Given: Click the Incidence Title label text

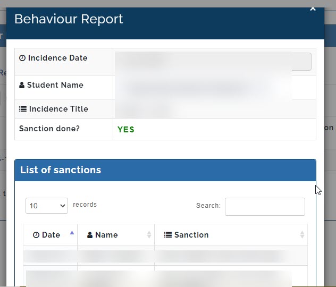Looking at the screenshot, I should click(x=58, y=109).
